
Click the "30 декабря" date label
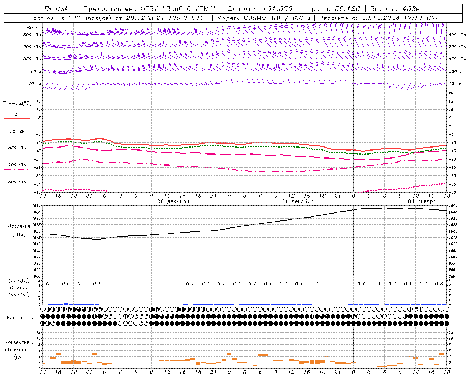[173, 201]
